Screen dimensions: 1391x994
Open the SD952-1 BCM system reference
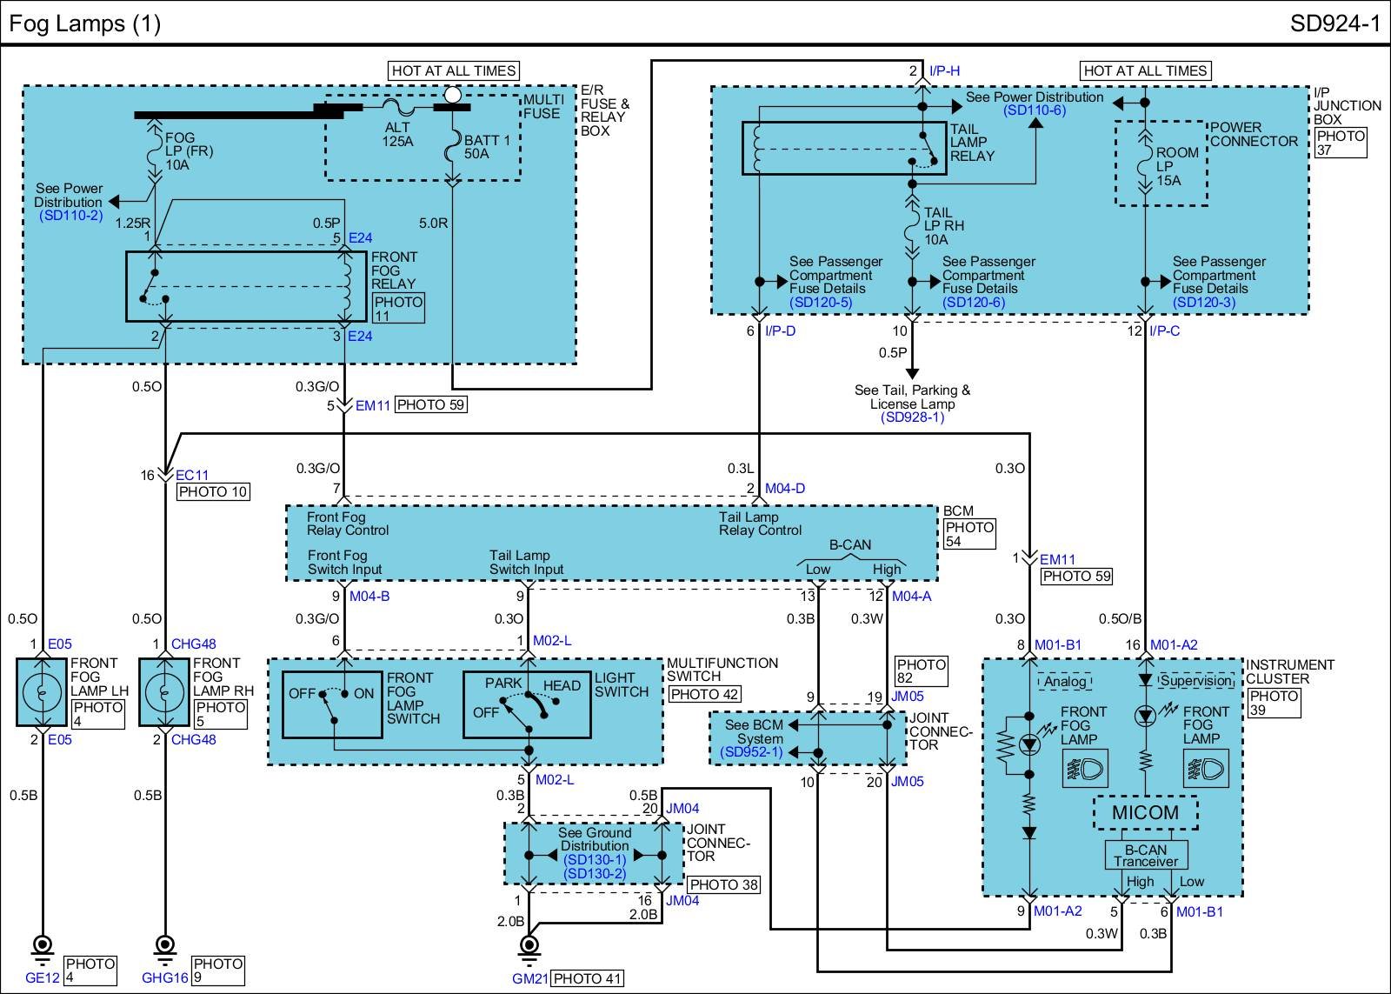753,752
